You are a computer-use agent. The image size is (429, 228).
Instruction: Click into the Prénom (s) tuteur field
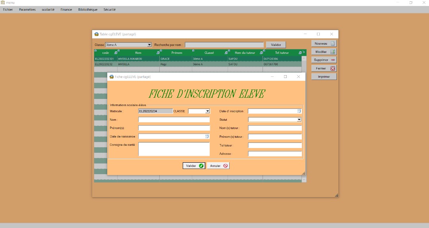tap(275, 137)
